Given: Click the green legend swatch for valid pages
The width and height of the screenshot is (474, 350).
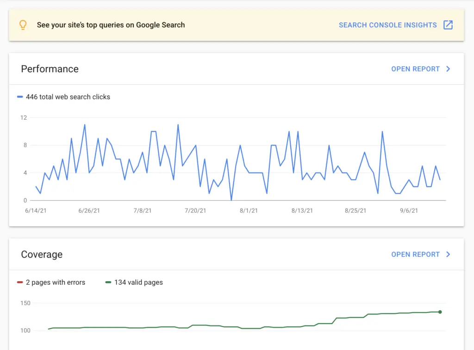Looking at the screenshot, I should tap(108, 282).
